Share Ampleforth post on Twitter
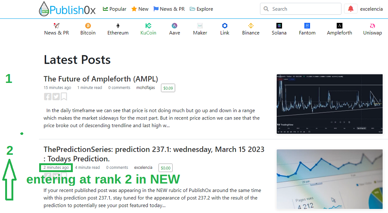 (56, 97)
